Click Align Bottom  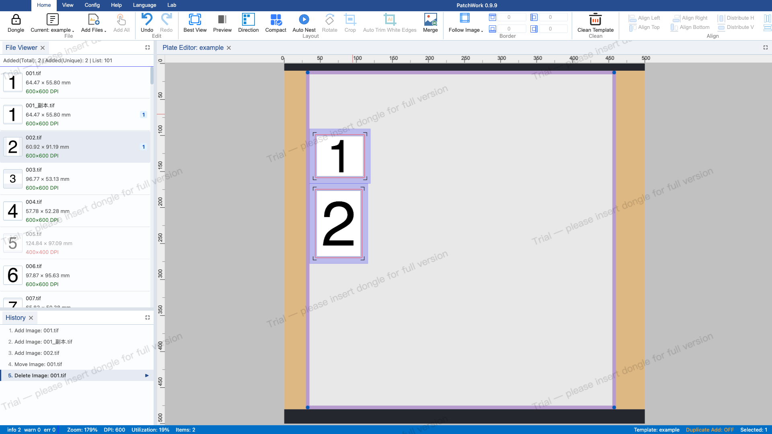pyautogui.click(x=690, y=27)
